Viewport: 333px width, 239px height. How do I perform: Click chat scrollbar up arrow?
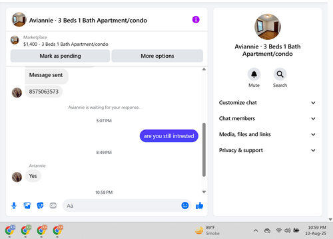point(204,69)
